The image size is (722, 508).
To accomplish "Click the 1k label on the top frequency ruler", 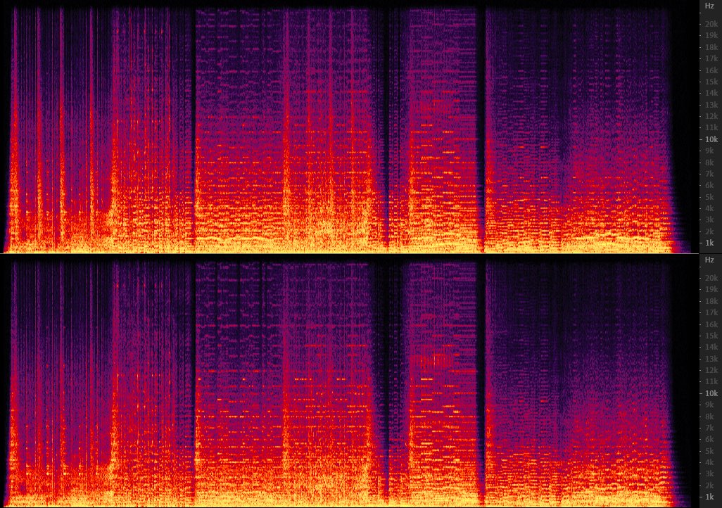I will [709, 243].
